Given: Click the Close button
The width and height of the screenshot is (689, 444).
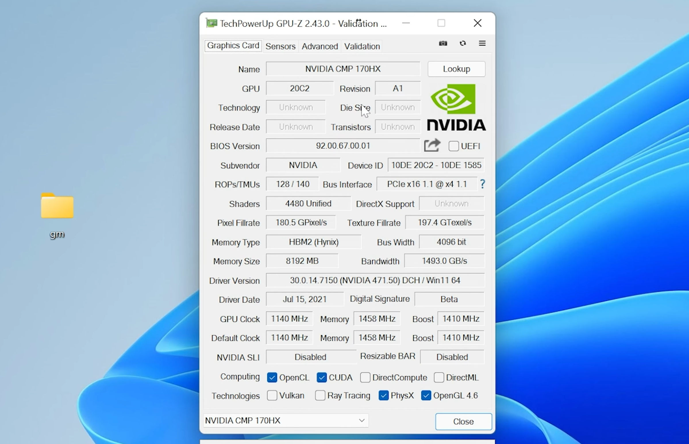Looking at the screenshot, I should pos(463,422).
